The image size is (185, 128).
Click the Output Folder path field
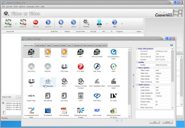pyautogui.click(x=18, y=97)
